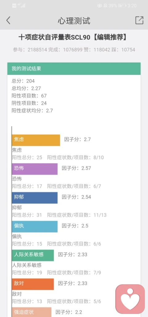Select the dark blue 抑郁 bar

coord(35,198)
